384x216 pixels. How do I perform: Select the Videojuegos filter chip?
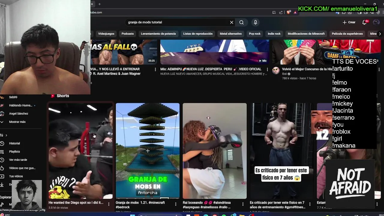(106, 34)
